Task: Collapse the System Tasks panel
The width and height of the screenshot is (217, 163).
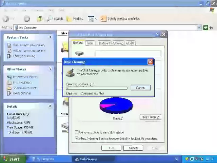Action: click(x=50, y=37)
